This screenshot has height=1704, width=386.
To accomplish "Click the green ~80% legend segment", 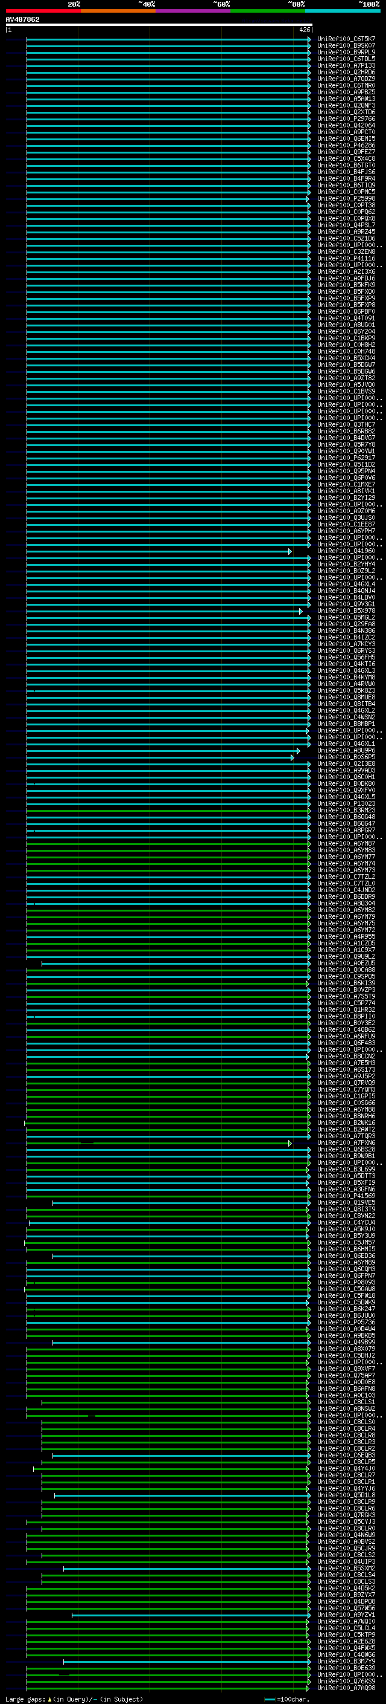I will coord(268,11).
